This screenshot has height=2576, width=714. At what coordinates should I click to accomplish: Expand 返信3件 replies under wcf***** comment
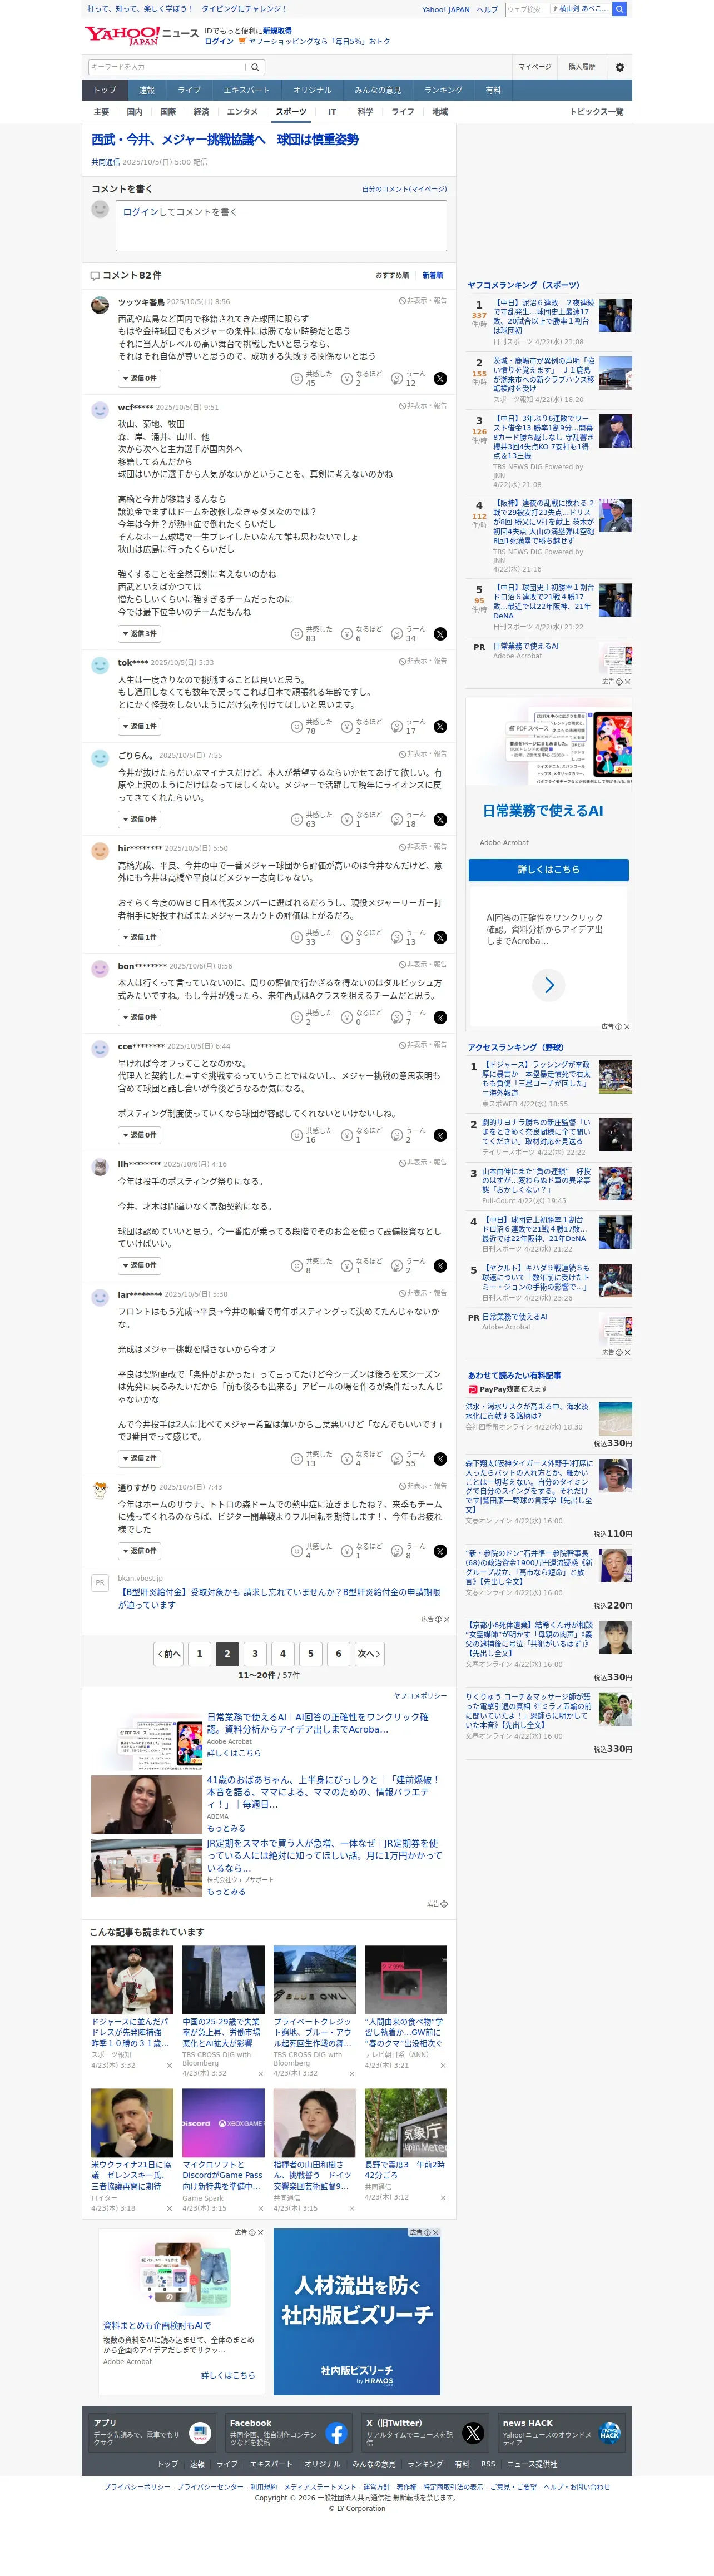pos(140,633)
